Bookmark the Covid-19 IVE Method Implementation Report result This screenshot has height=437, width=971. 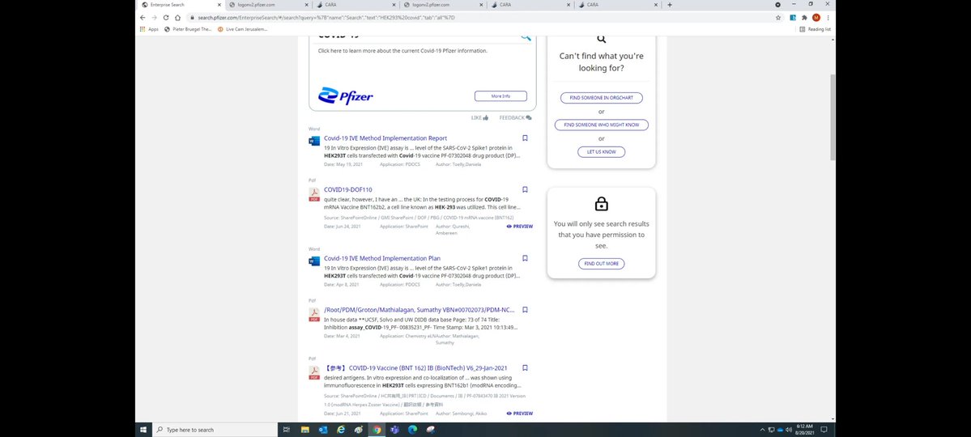pyautogui.click(x=525, y=138)
